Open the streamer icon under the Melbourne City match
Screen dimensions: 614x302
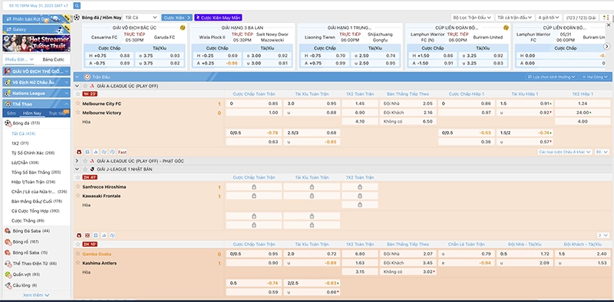coord(79,152)
